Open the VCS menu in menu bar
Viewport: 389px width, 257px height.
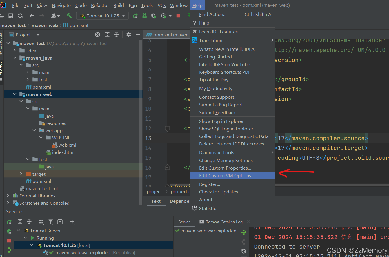pos(162,5)
